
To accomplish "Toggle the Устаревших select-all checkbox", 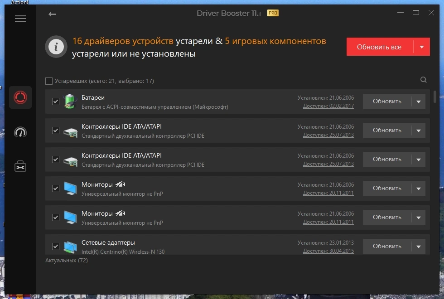I will tap(49, 81).
